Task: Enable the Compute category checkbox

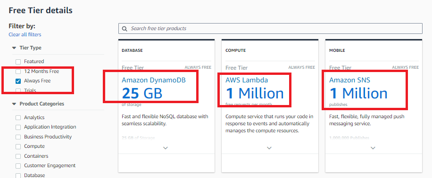Action: (x=18, y=146)
